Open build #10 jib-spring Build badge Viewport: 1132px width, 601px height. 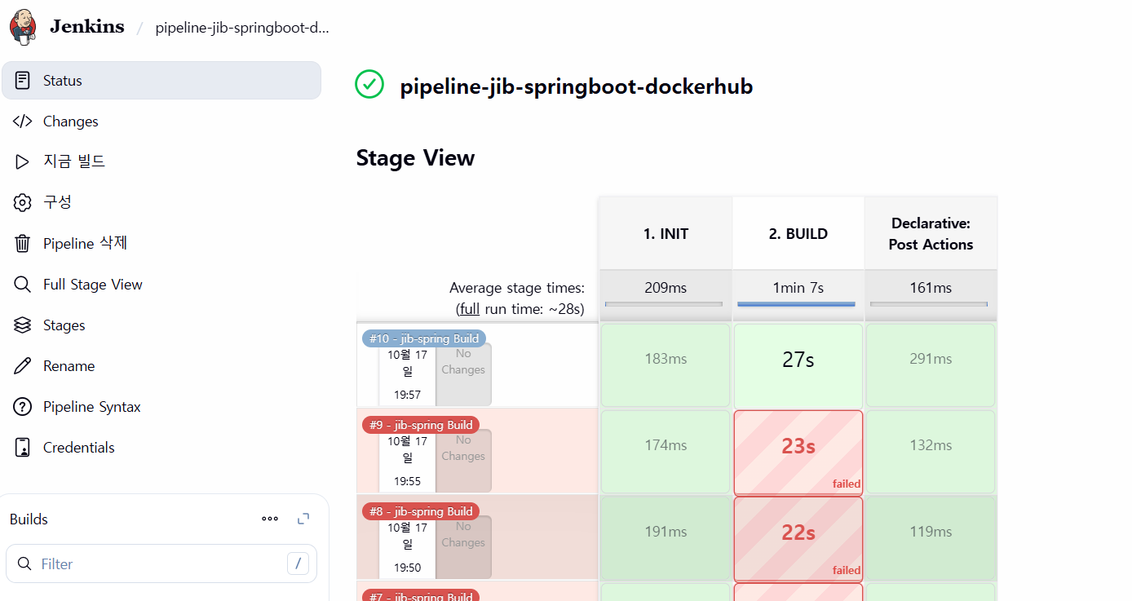coord(424,338)
